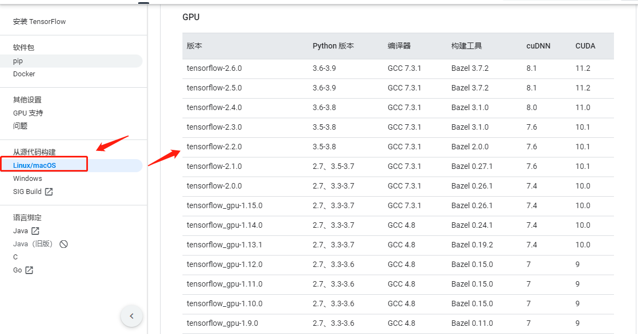
Task: Open Java（旧版）link
Action: [33, 244]
